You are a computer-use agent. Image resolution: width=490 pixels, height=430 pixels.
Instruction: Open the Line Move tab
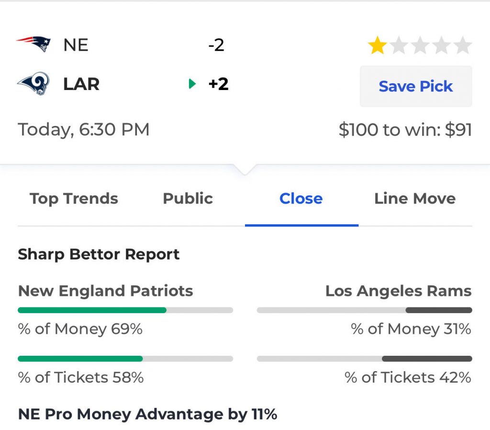pyautogui.click(x=415, y=198)
